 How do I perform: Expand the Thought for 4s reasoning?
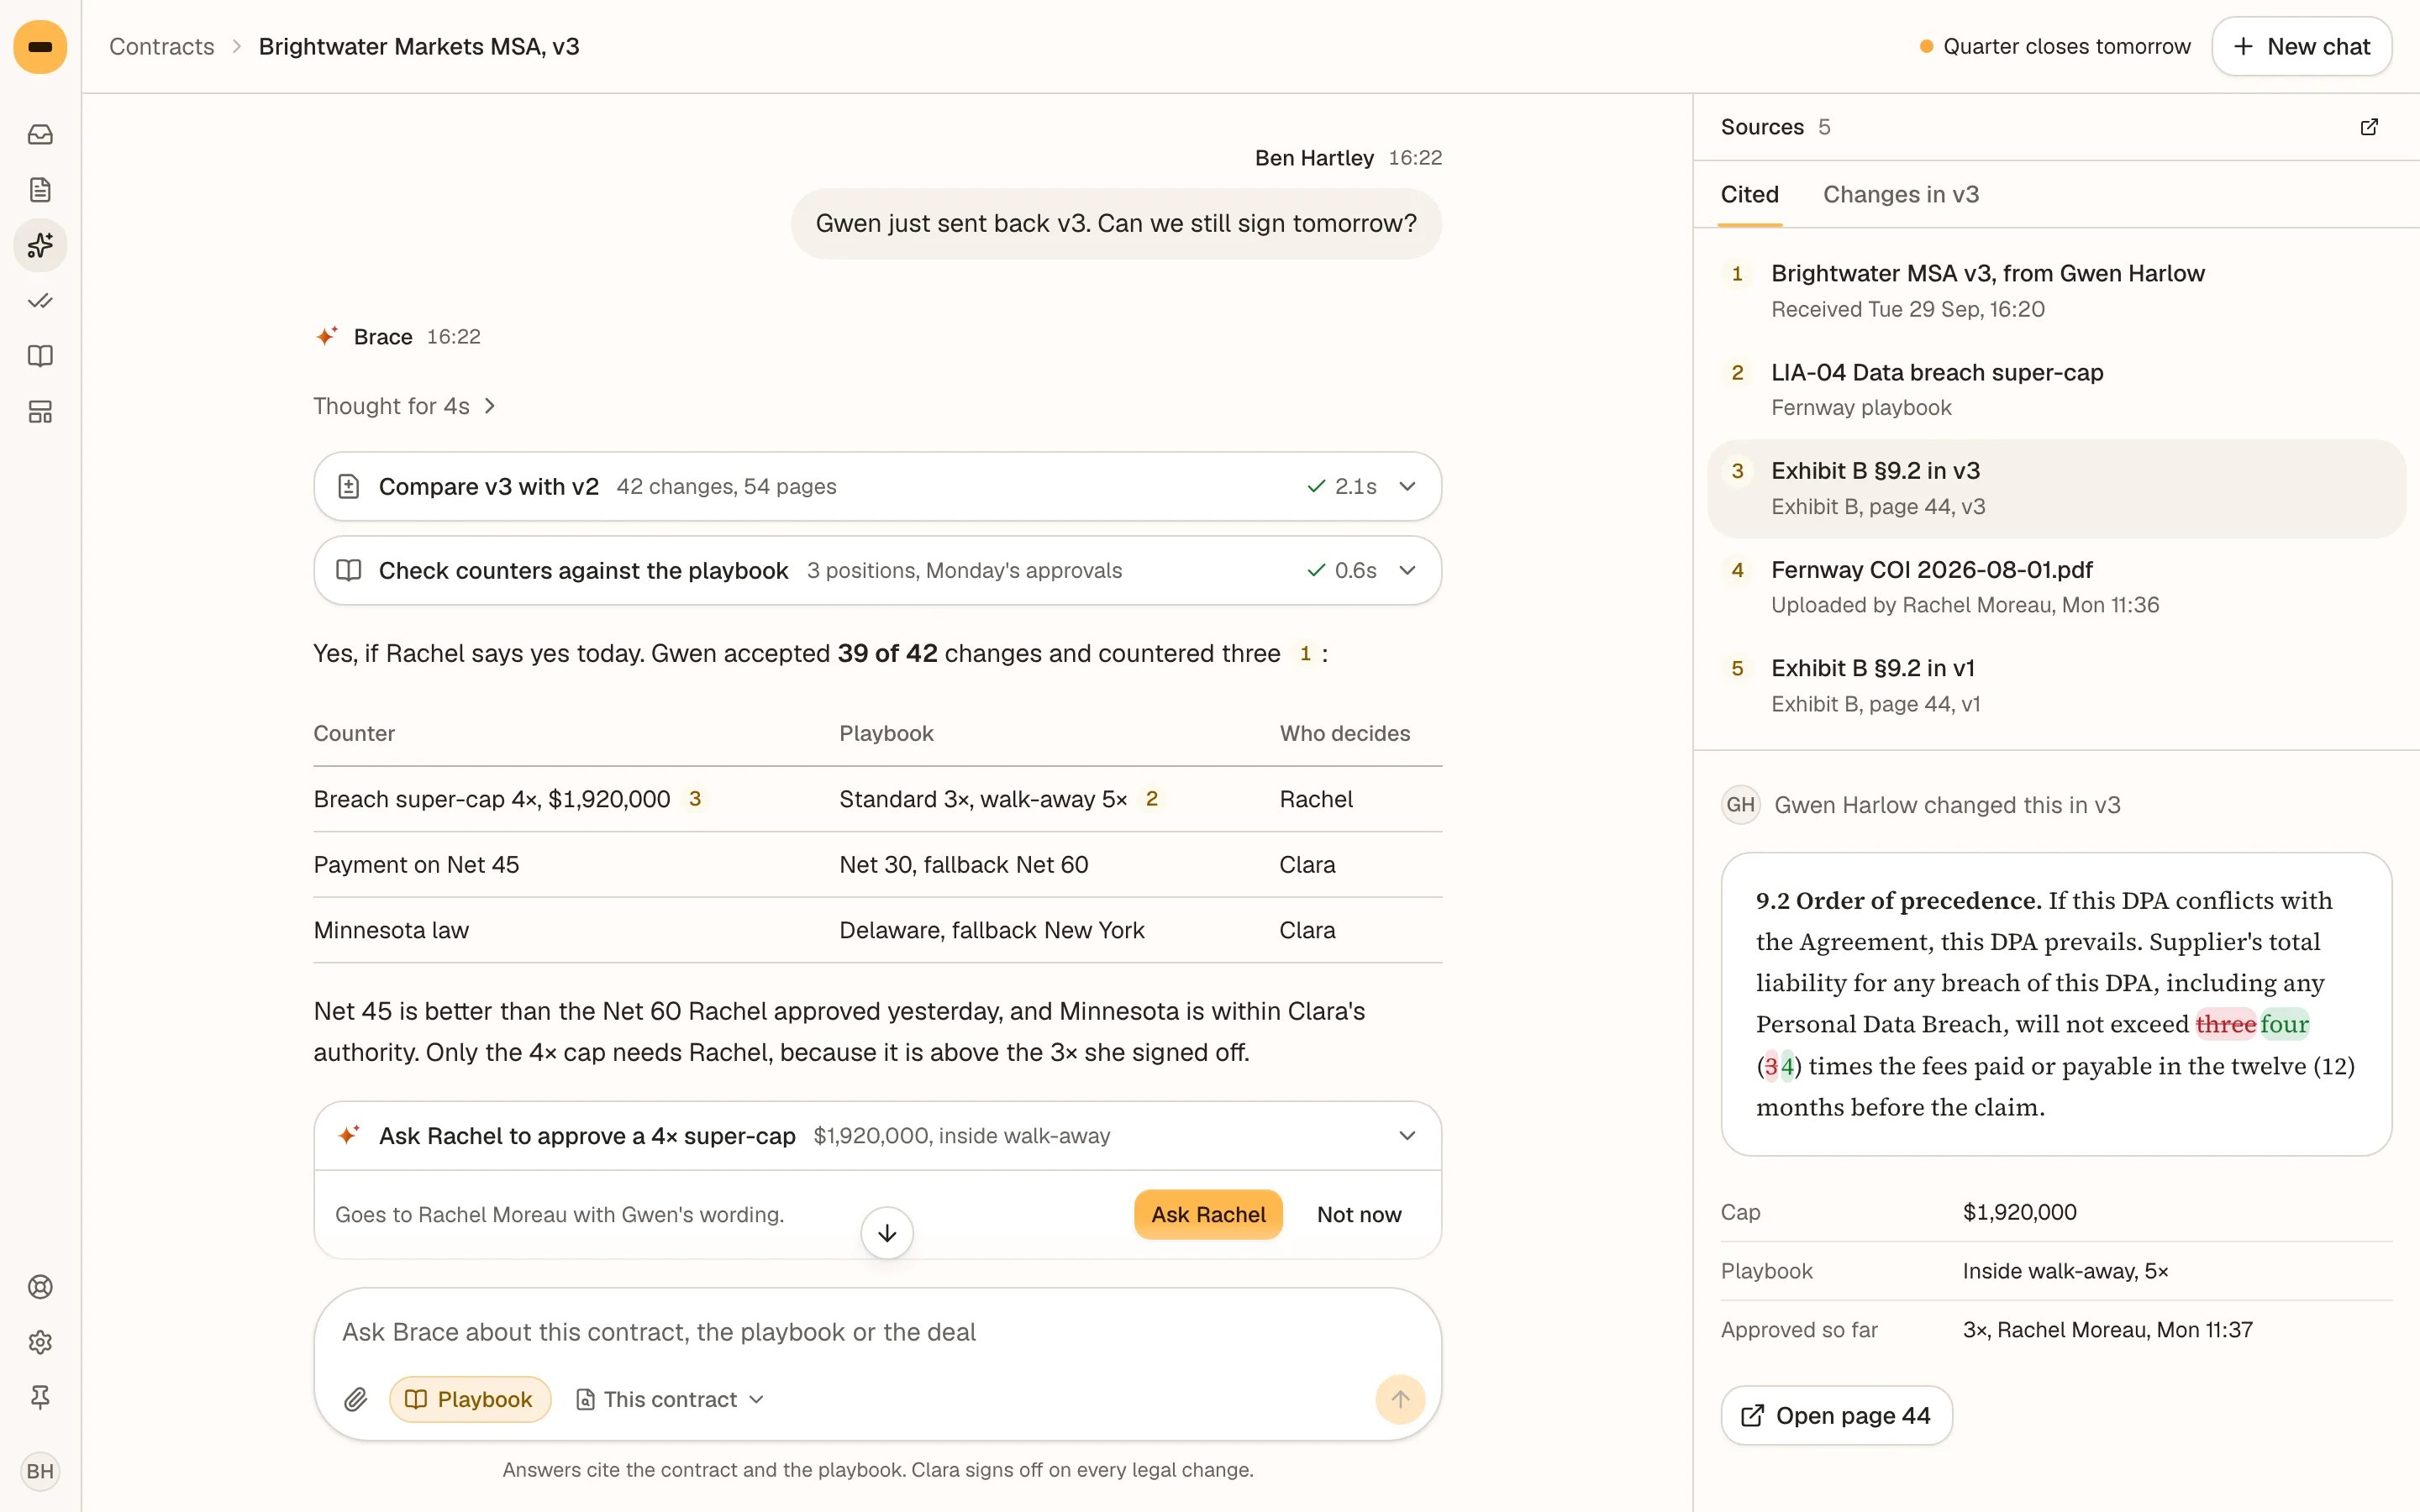(x=405, y=406)
